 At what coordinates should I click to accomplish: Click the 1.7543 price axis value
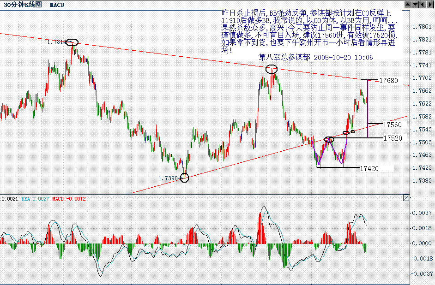(x=422, y=129)
